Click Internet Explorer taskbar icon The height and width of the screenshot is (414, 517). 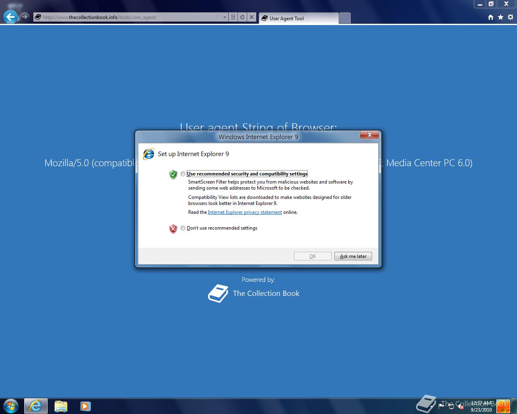[x=36, y=406]
